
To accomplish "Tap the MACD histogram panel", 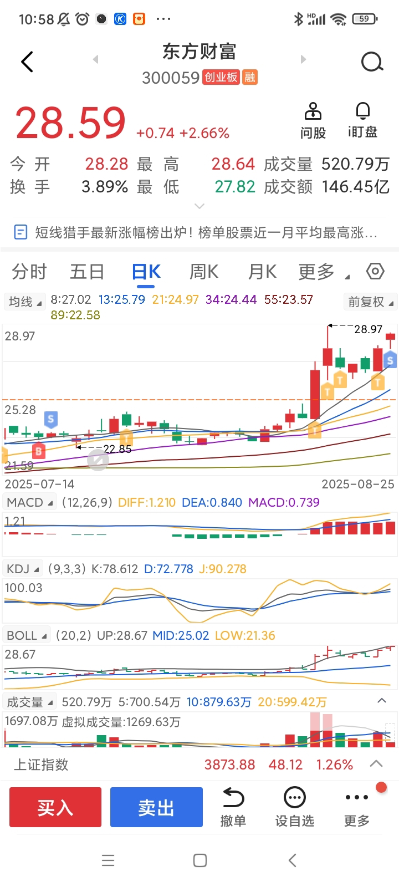I will coord(199,533).
